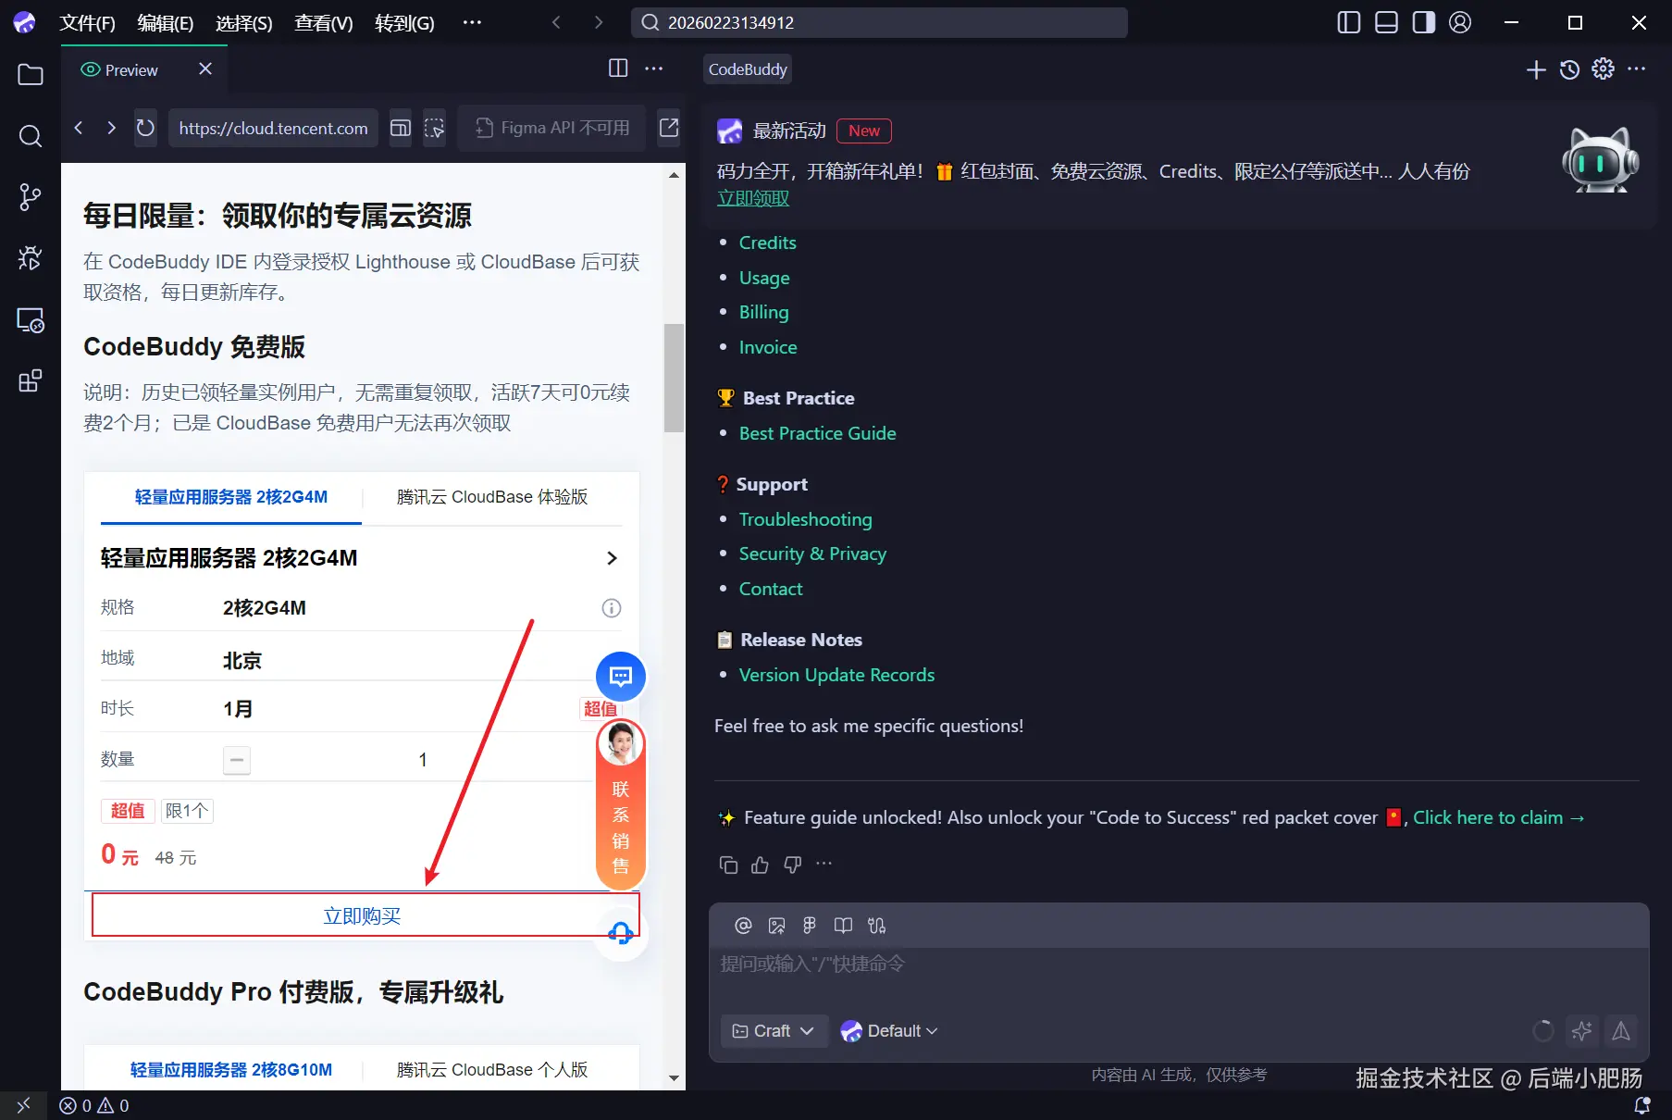The height and width of the screenshot is (1120, 1672).
Task: Switch to 腾讯云 CloudBase 个人版 tab
Action: tap(492, 1070)
